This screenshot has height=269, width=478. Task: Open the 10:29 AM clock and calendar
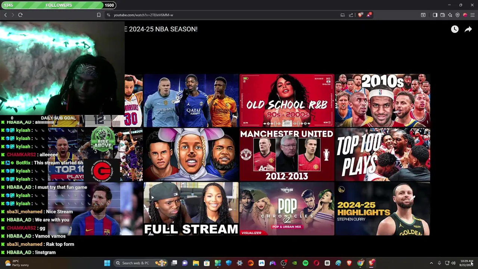[x=467, y=263]
